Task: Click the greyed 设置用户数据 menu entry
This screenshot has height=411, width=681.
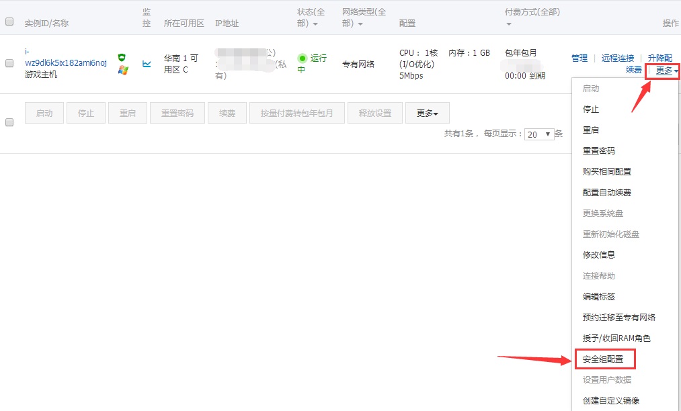Action: pos(607,380)
